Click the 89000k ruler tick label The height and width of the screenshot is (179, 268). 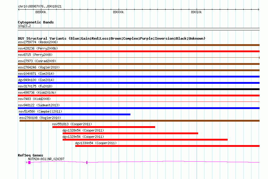tap(118, 12)
